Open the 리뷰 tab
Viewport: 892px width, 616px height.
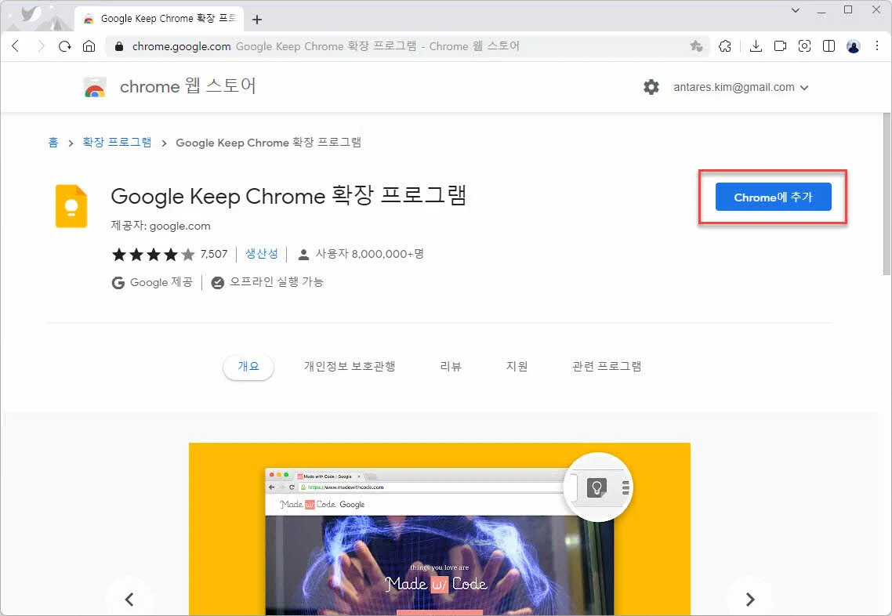(451, 366)
